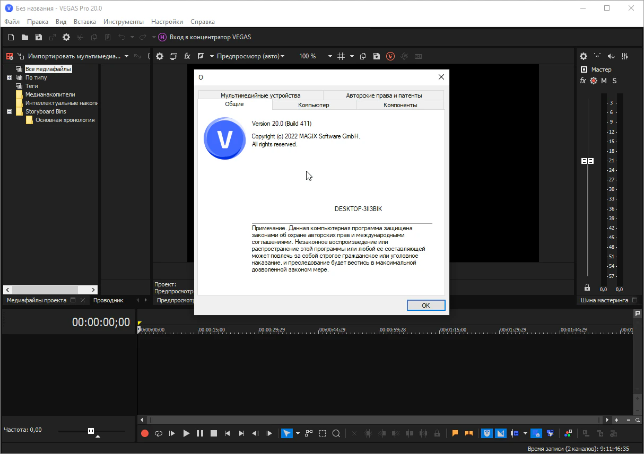Screen dimensions: 644x454
Task: Click the Save project icon in main toolbar
Action: pyautogui.click(x=39, y=37)
